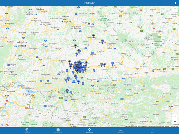Select the pin east of Garmisch-Partenkirchen
Viewport: 179px width, 134px height.
click(71, 93)
